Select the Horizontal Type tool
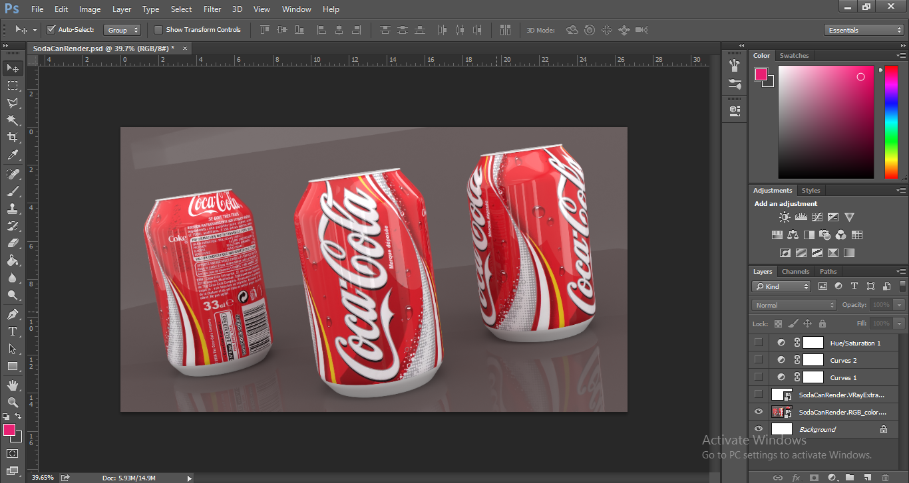This screenshot has height=483, width=909. click(13, 332)
